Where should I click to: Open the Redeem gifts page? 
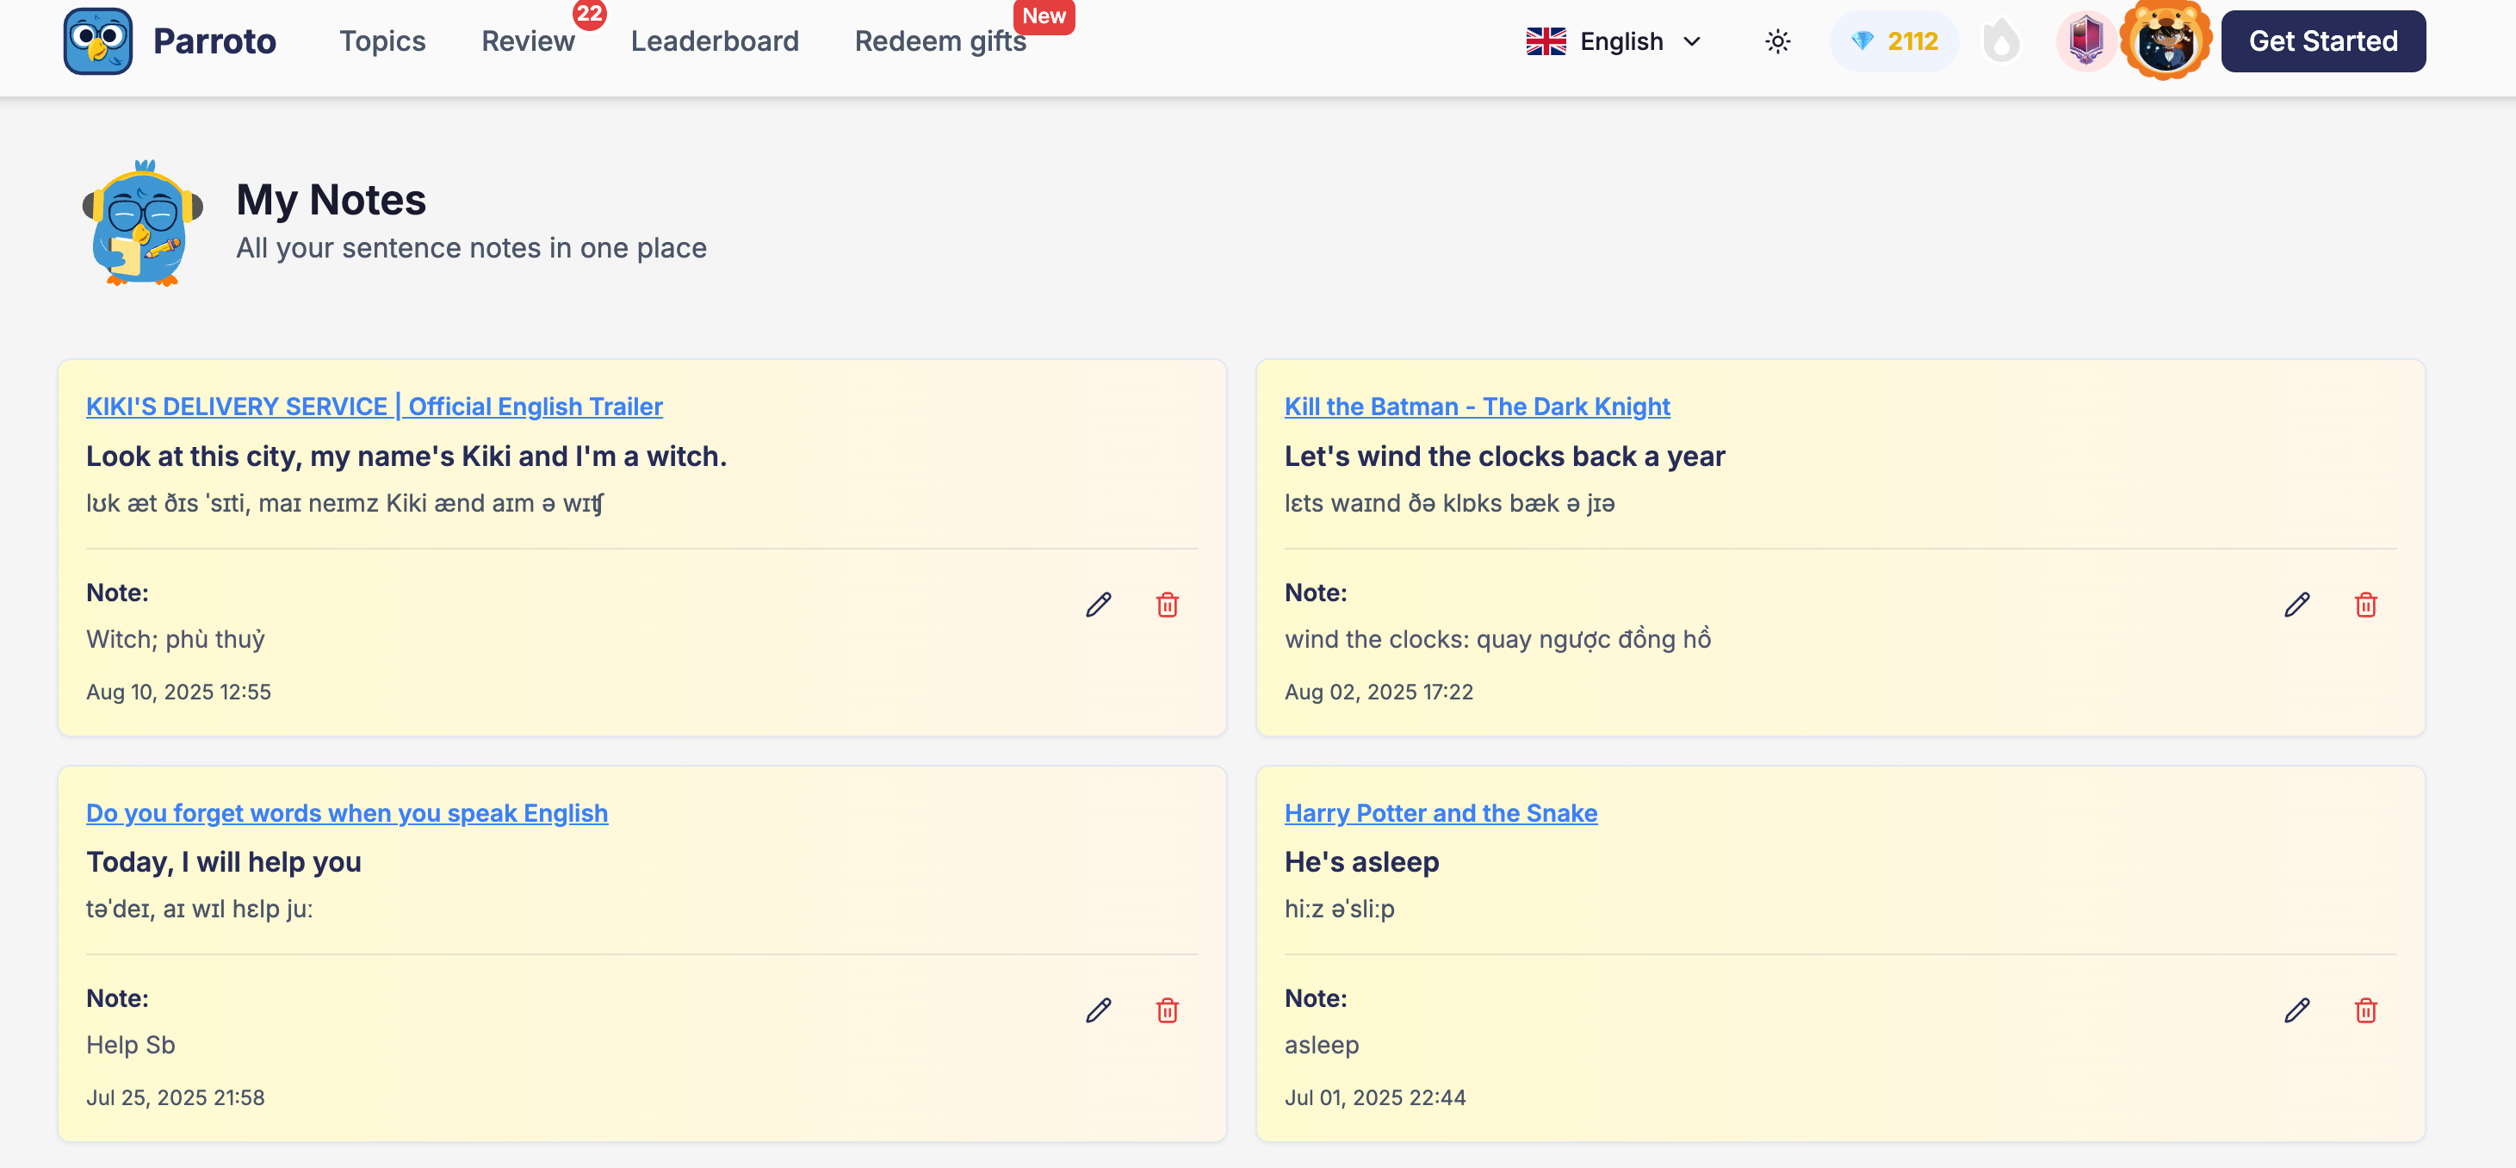coord(939,41)
